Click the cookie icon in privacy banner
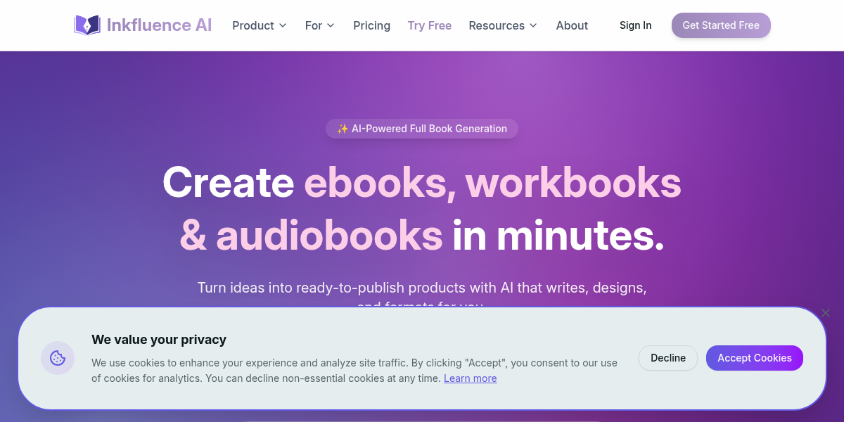Image resolution: width=844 pixels, height=422 pixels. coord(58,358)
